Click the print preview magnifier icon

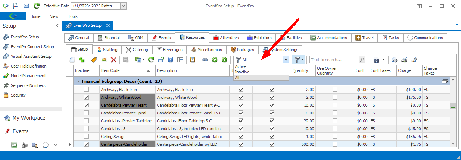414,60
